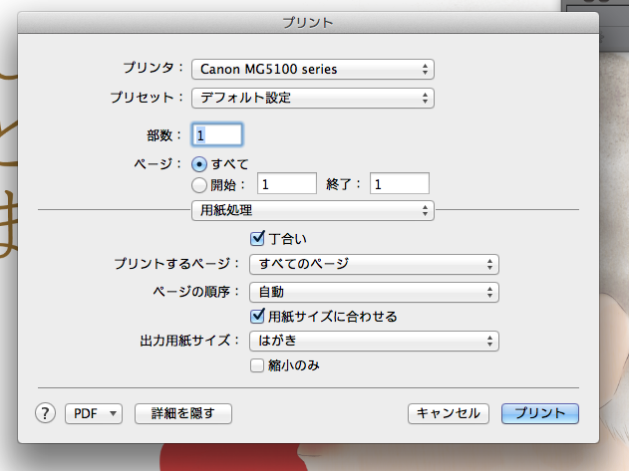Open the プリセット デフォルト設定 dropdown
629x471 pixels.
[x=313, y=98]
